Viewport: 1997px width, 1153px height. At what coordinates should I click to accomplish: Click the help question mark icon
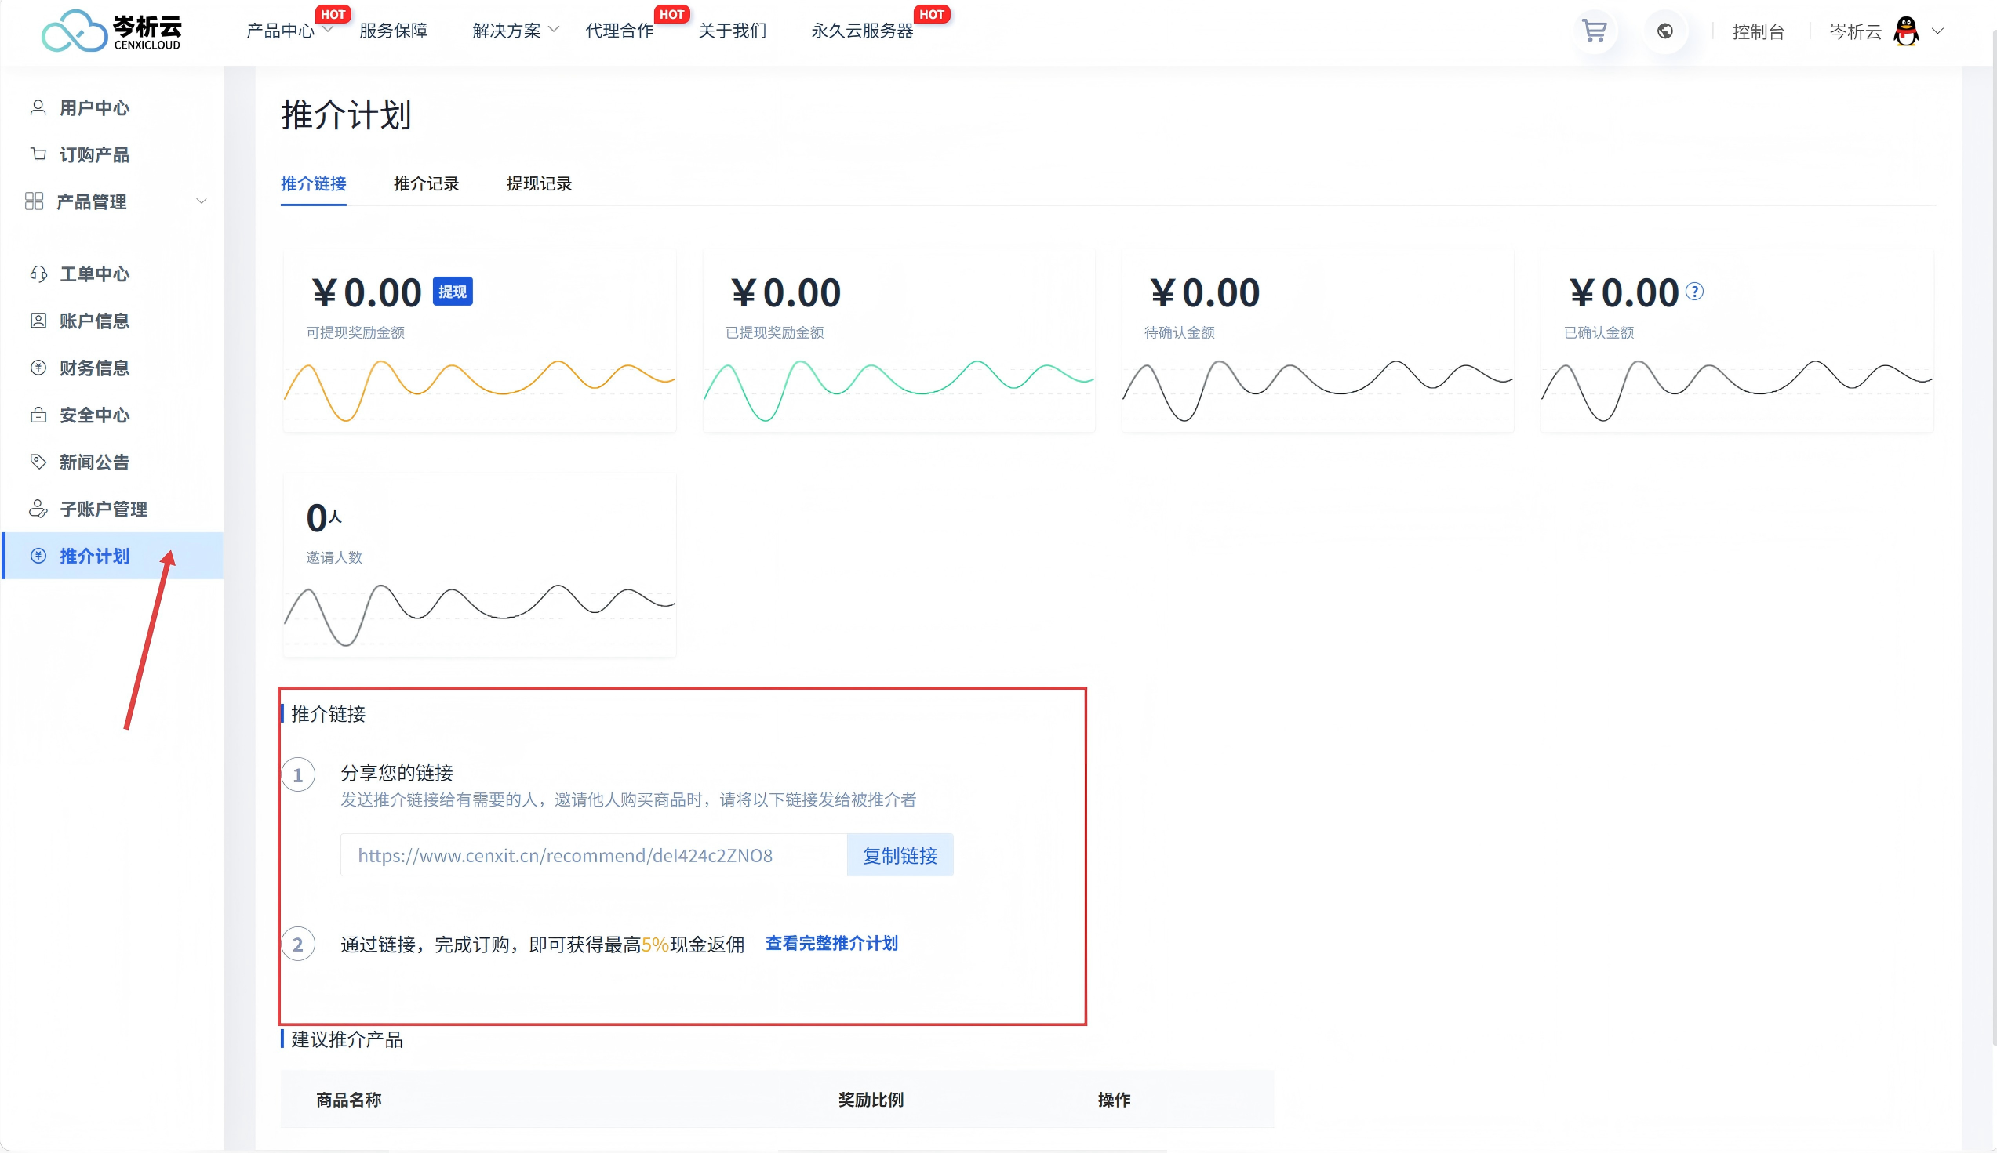(x=1694, y=292)
